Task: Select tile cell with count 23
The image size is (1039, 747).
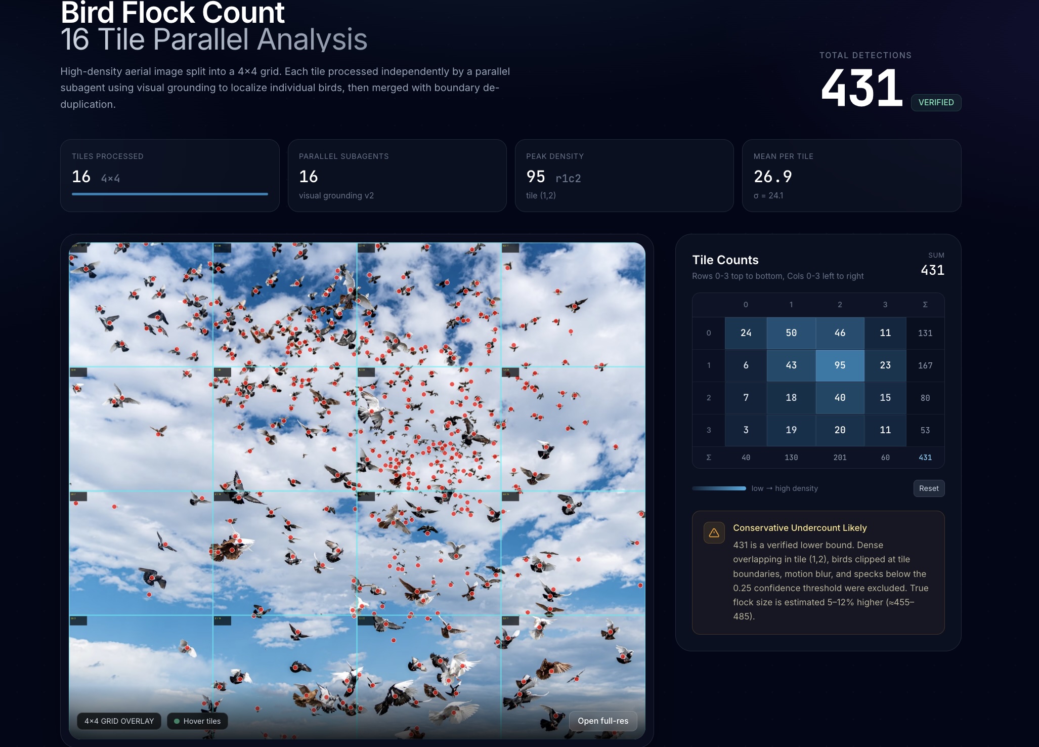Action: (x=885, y=365)
